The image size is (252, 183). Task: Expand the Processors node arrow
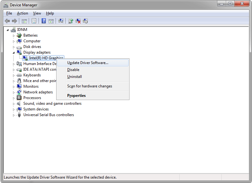(14, 98)
